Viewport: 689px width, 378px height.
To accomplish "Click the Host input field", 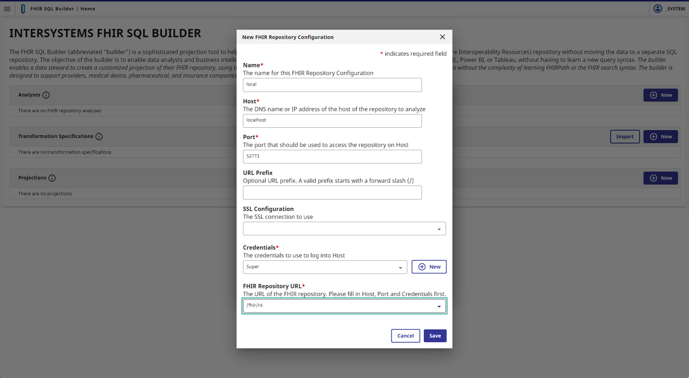I will tap(332, 121).
